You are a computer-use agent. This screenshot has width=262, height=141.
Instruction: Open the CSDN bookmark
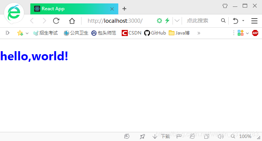(132, 33)
